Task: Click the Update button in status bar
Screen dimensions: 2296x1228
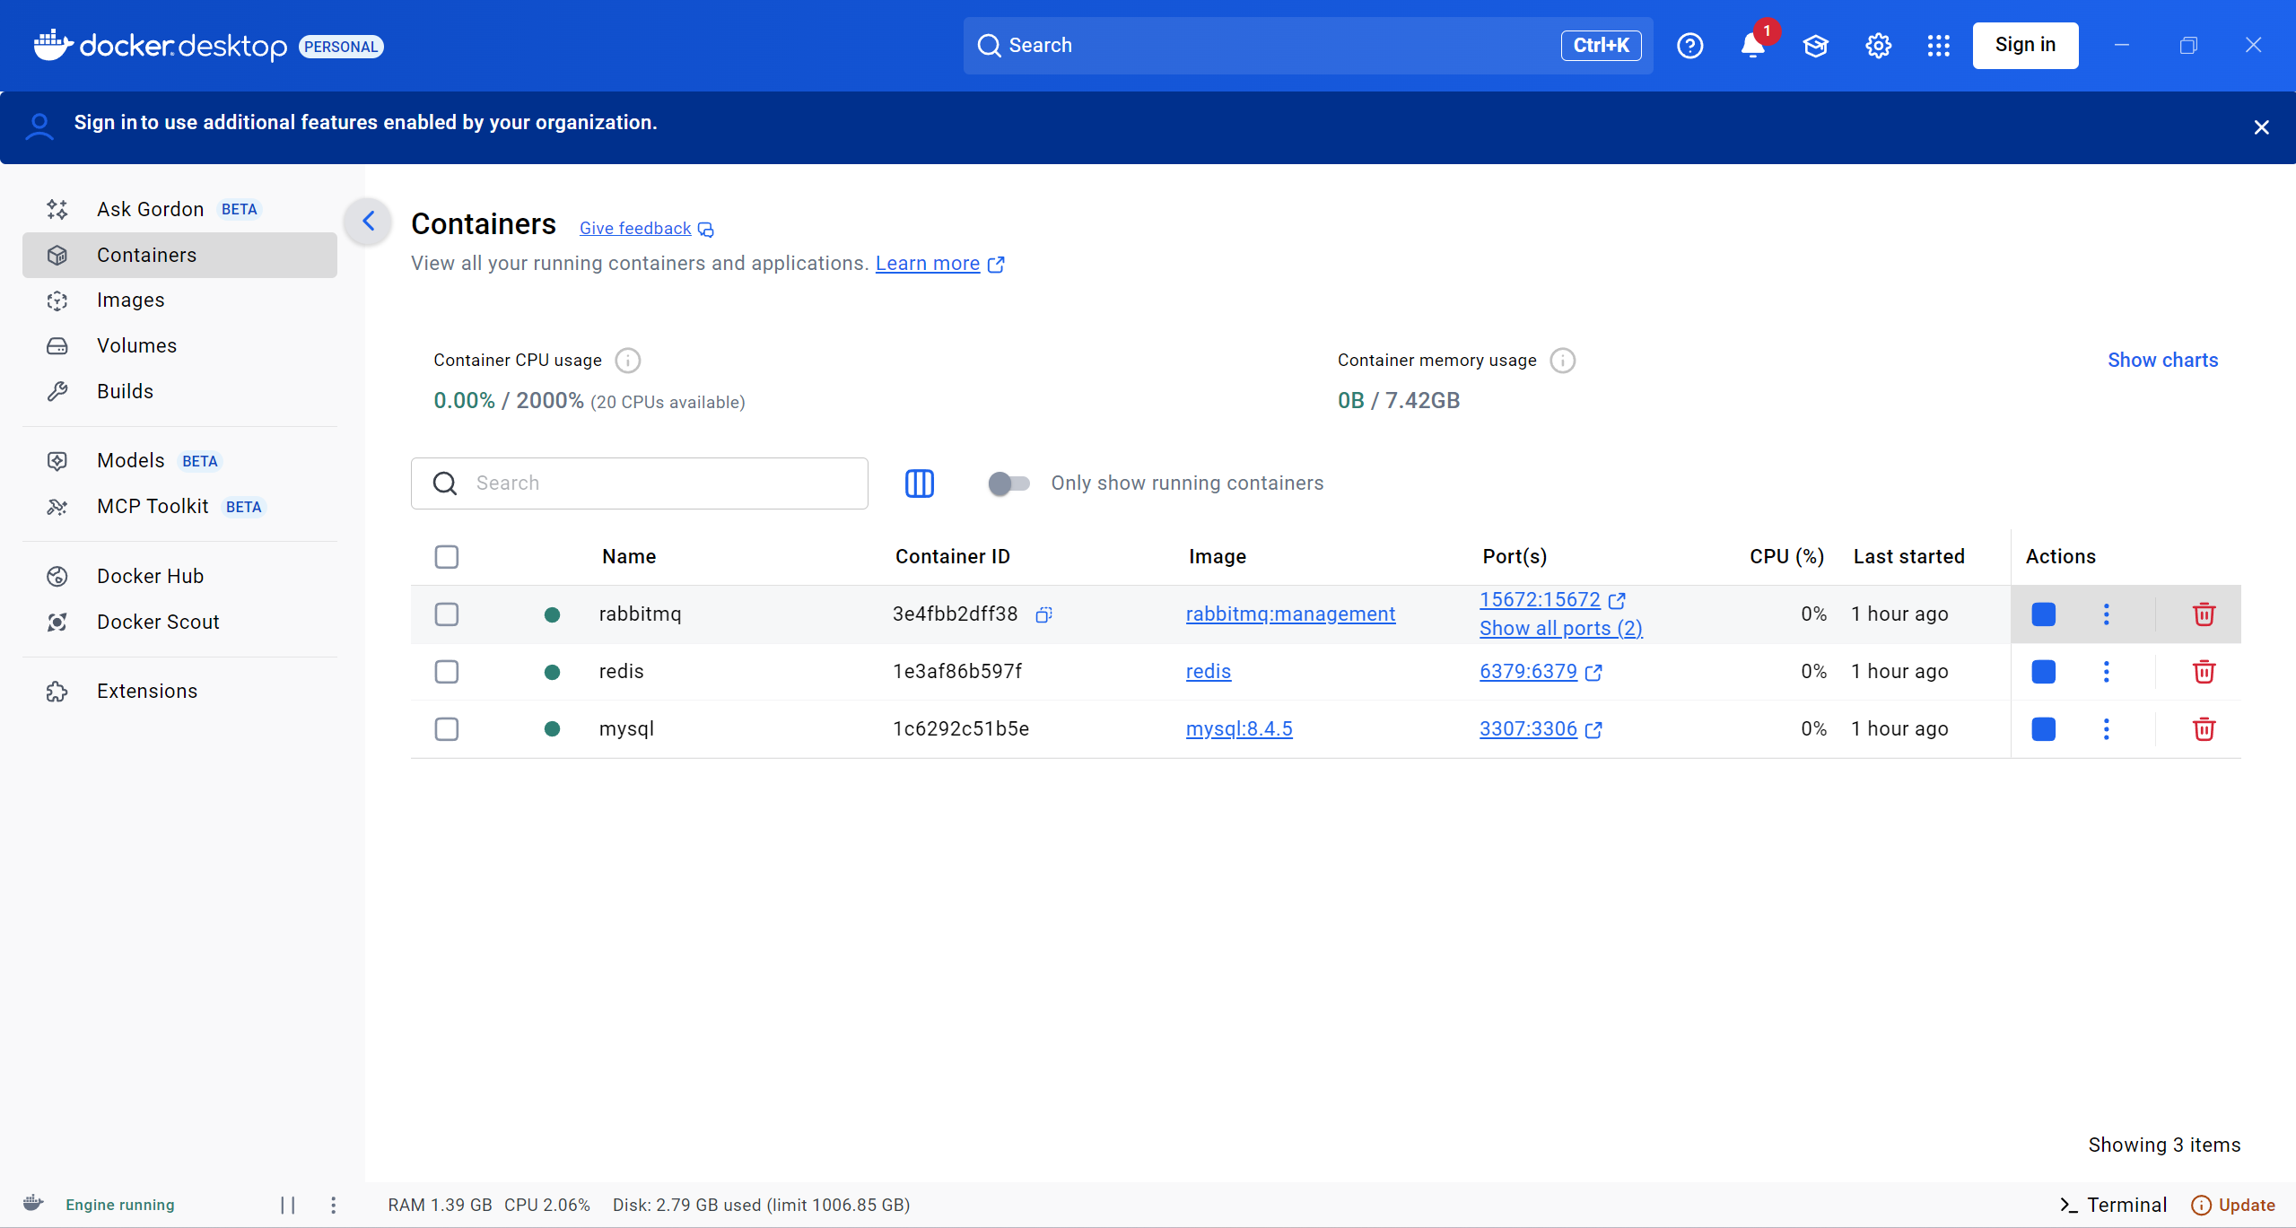Action: point(2232,1205)
